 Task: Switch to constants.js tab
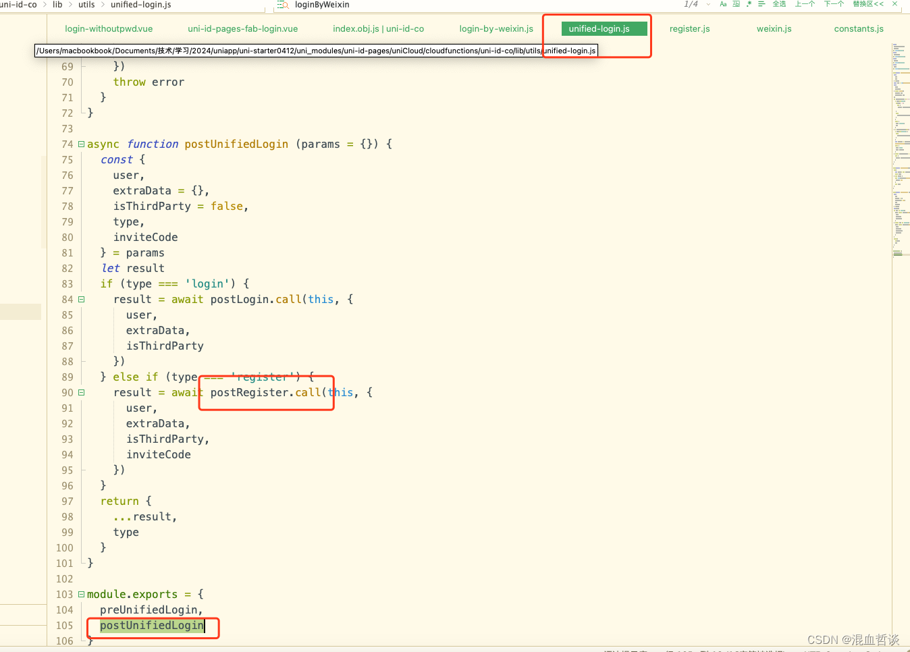[x=859, y=28]
